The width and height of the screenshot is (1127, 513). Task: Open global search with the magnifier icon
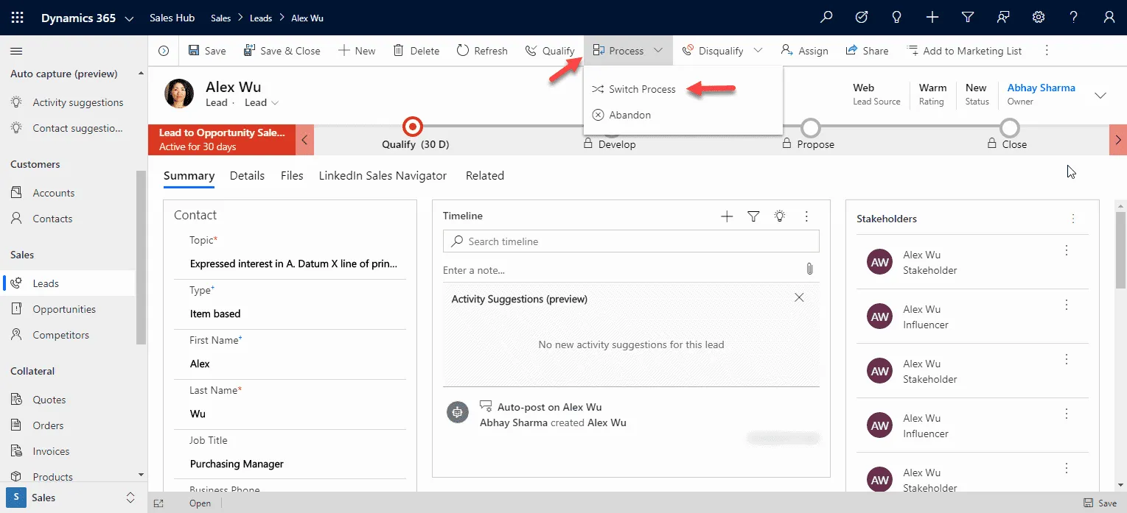tap(826, 17)
